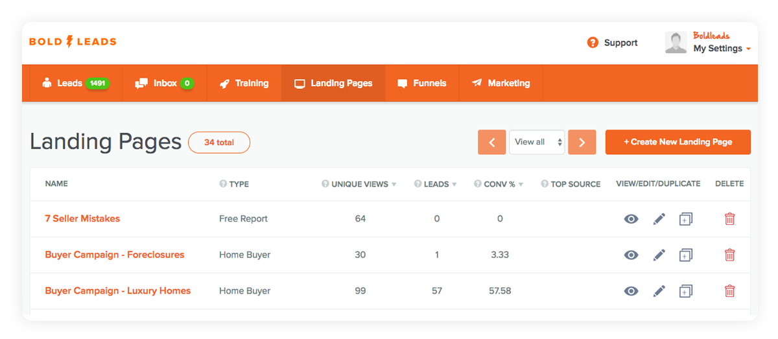Open the Funnels tab
This screenshot has width=778, height=339.
[x=422, y=83]
